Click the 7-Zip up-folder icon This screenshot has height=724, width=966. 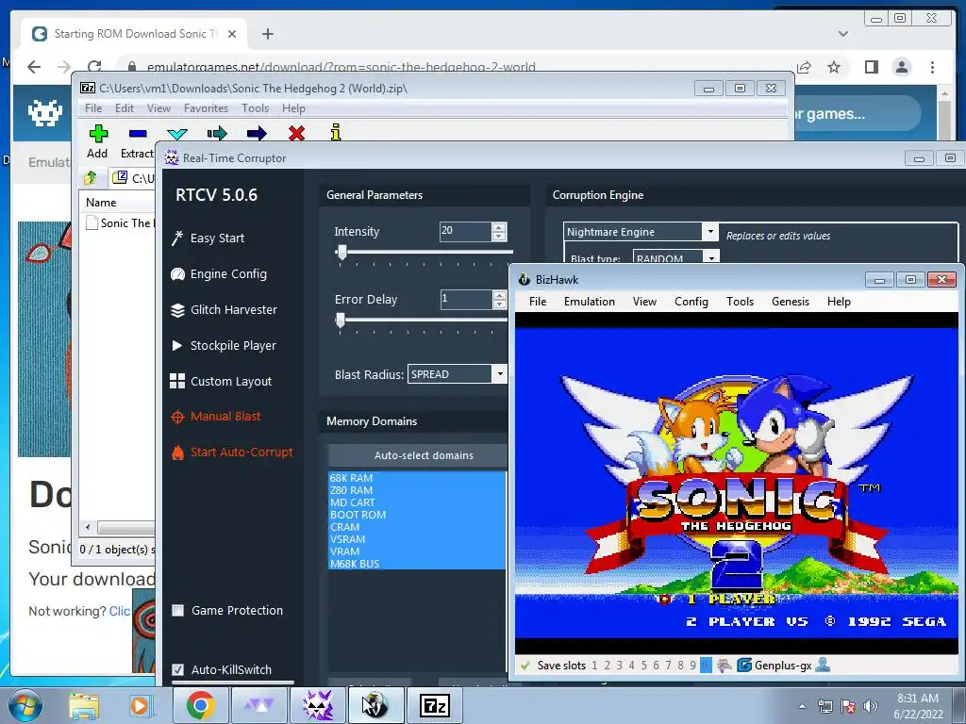pyautogui.click(x=91, y=178)
